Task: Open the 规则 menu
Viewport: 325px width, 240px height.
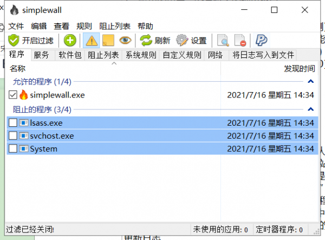Action: point(84,27)
